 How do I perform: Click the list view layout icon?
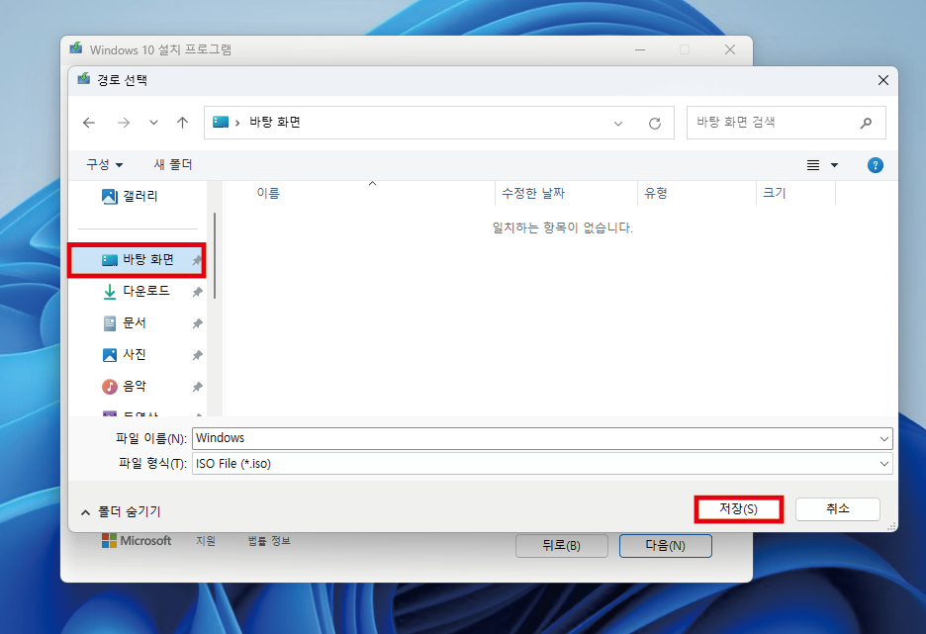pyautogui.click(x=813, y=165)
